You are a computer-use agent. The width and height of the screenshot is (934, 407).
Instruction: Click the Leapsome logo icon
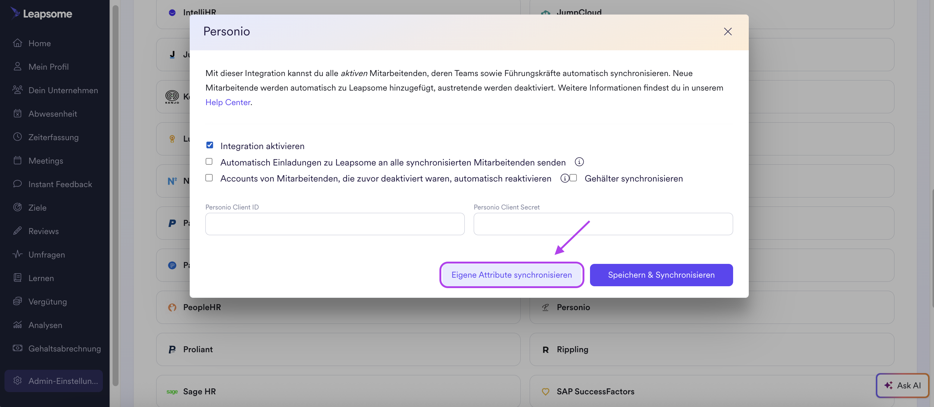click(x=15, y=13)
